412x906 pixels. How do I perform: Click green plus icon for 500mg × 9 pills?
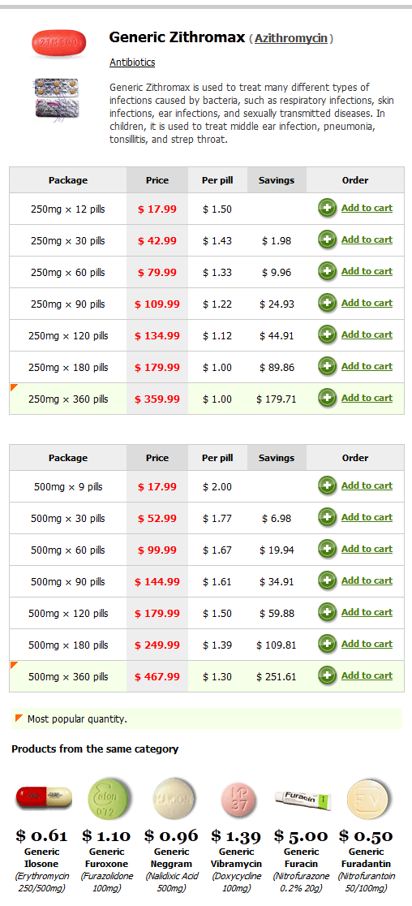(x=327, y=486)
